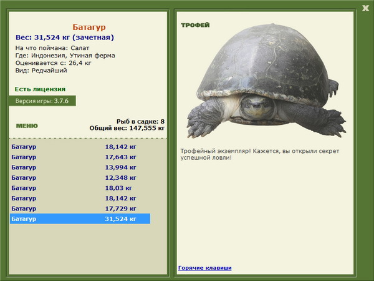374x281 pixels.
Task: Close the catch window with the X
Action: 365,8
